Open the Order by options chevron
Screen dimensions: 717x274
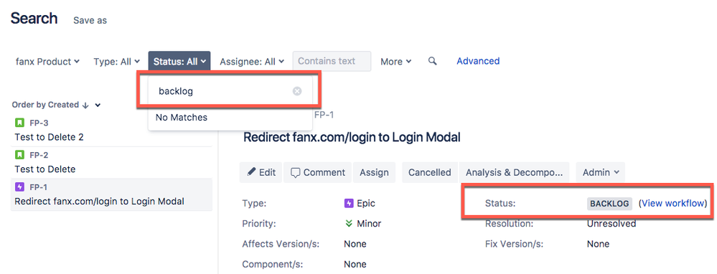pos(98,105)
